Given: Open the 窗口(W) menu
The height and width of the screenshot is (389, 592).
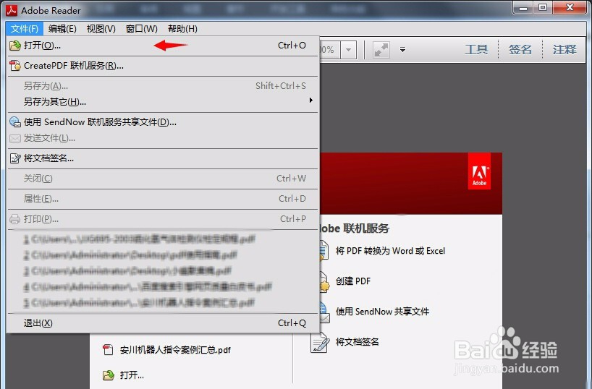Looking at the screenshot, I should point(141,29).
